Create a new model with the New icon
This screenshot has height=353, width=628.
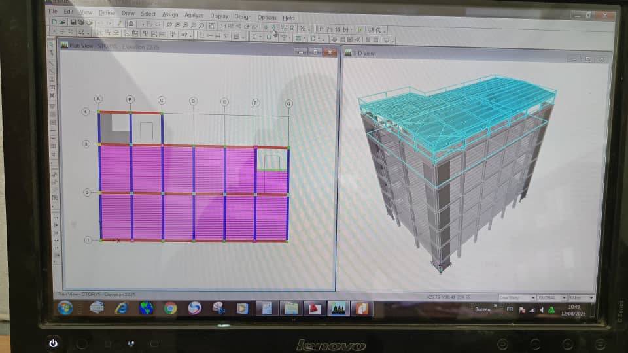[x=54, y=22]
